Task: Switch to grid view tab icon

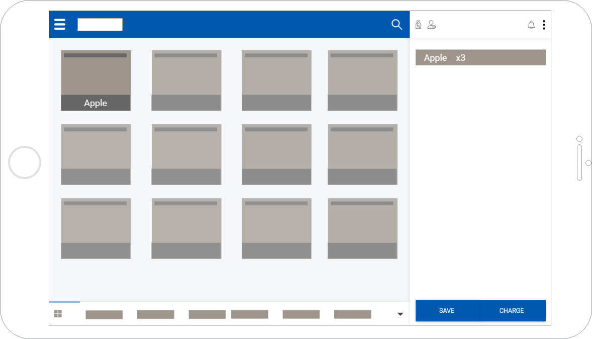Action: point(58,314)
